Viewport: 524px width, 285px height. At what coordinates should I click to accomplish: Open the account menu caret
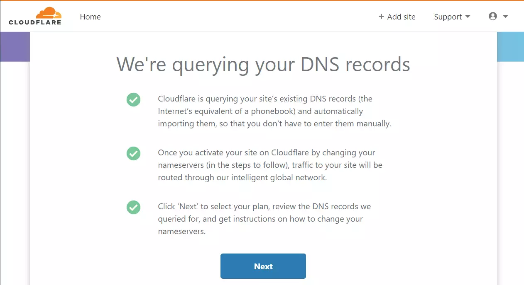tap(505, 17)
